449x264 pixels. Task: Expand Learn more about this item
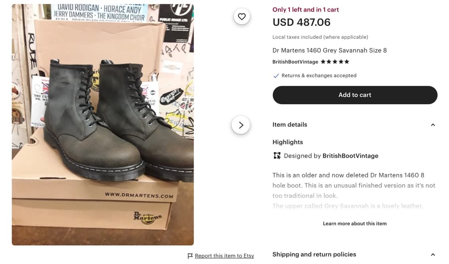tap(355, 223)
